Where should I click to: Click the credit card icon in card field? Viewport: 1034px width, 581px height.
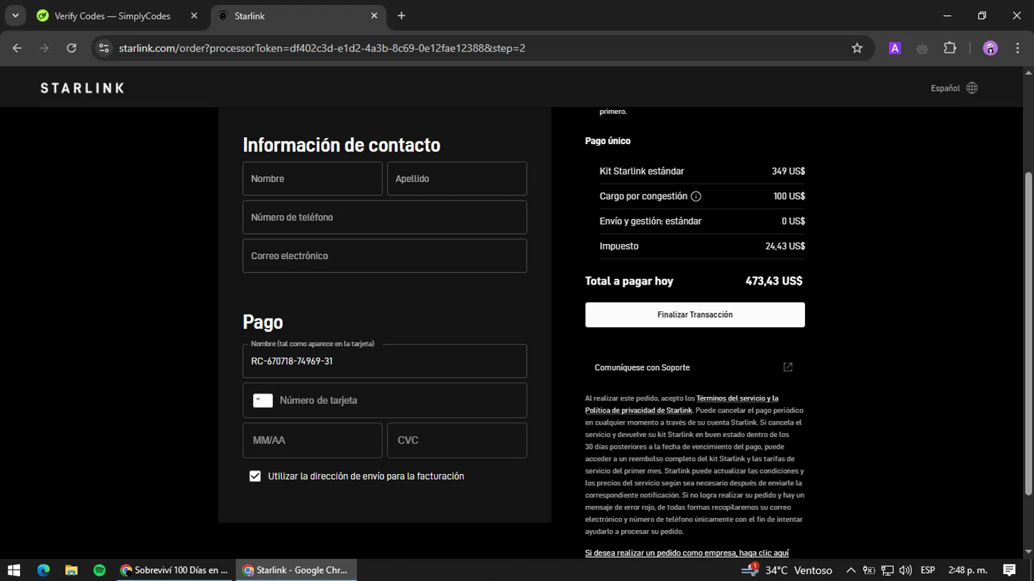coord(263,400)
